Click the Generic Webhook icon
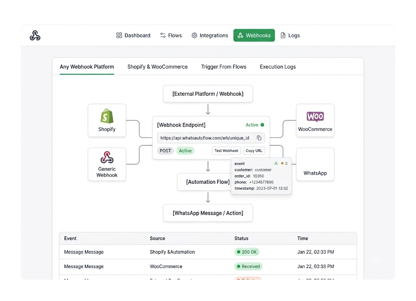The height and width of the screenshot is (301, 416). pos(107,157)
